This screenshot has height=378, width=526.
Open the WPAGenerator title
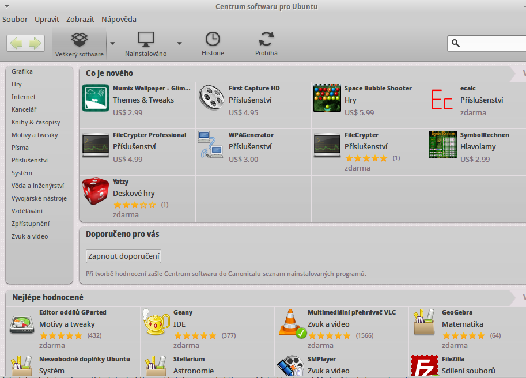(x=251, y=135)
